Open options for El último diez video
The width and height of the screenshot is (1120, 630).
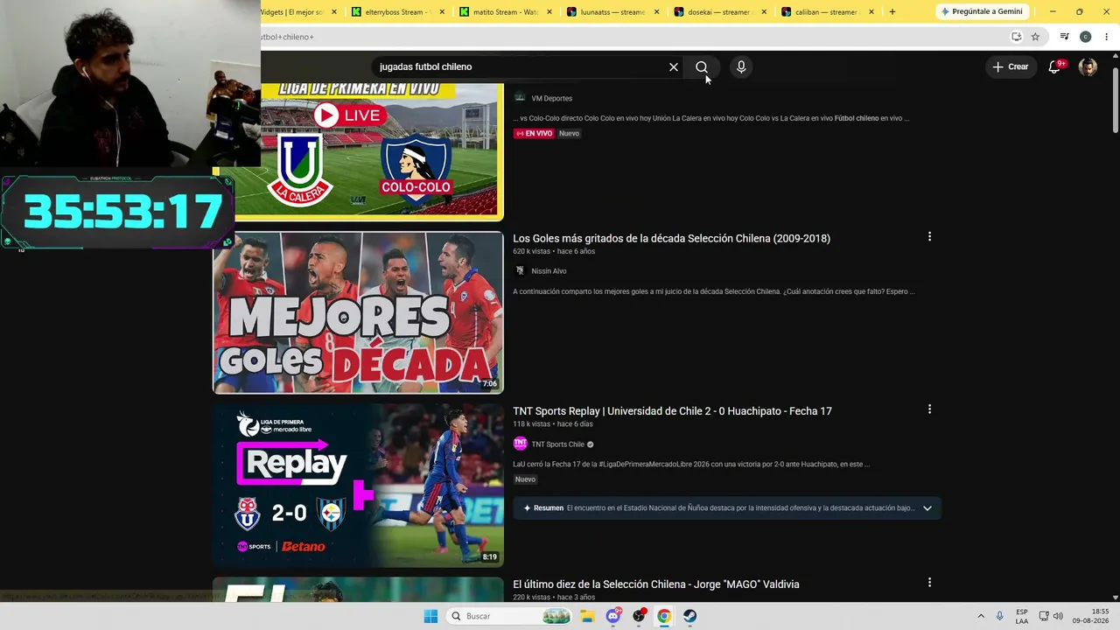tap(929, 583)
